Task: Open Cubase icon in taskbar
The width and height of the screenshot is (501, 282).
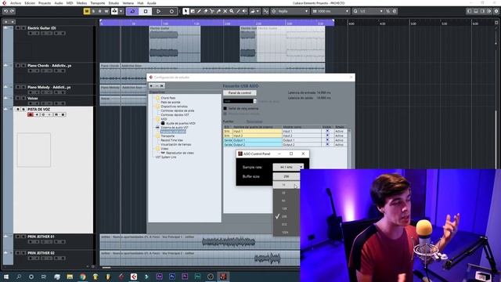Action: click(134, 277)
